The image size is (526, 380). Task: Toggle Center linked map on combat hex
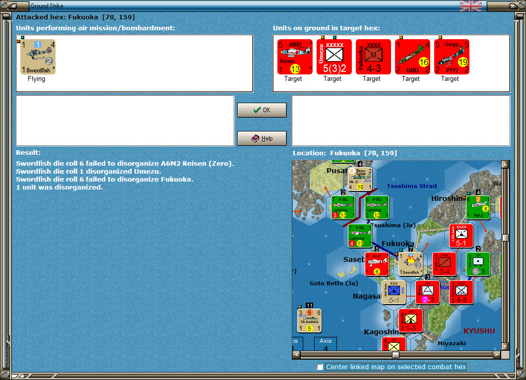[320, 367]
